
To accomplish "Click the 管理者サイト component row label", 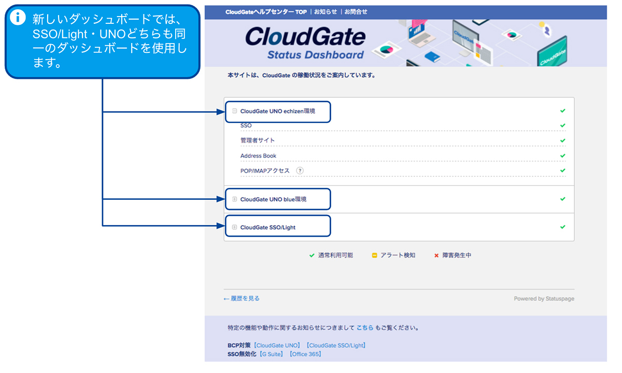I will click(258, 141).
